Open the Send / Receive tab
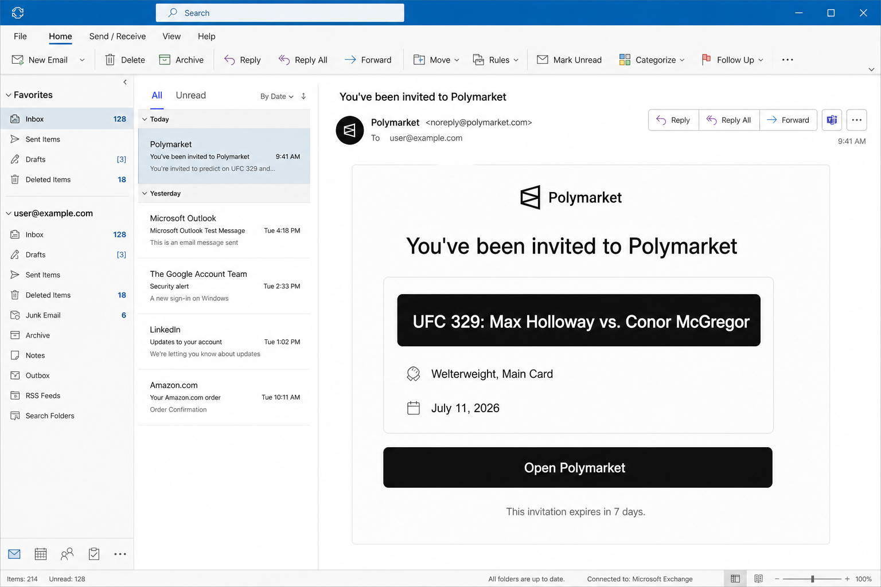 click(118, 36)
